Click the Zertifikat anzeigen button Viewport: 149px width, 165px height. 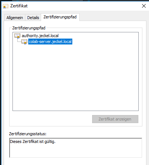(x=115, y=119)
